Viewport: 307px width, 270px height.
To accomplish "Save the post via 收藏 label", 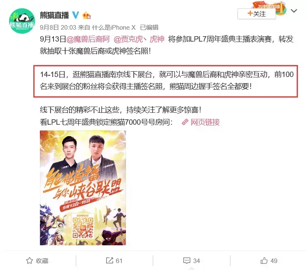I will click(42, 261).
